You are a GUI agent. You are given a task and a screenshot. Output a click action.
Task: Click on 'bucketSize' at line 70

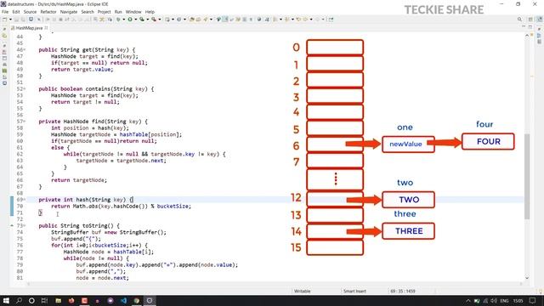(173, 206)
